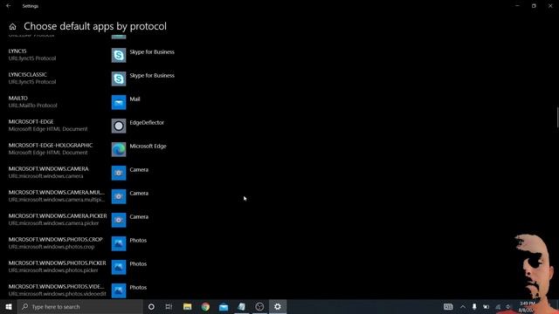Click Camera icon for CAMERA.MUL... protocol

click(x=119, y=196)
